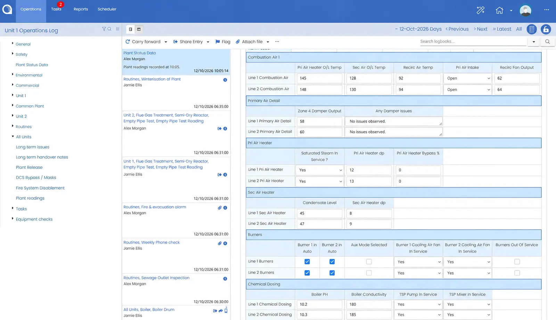This screenshot has width=556, height=320.
Task: Click the Flag toolbar button
Action: (223, 42)
